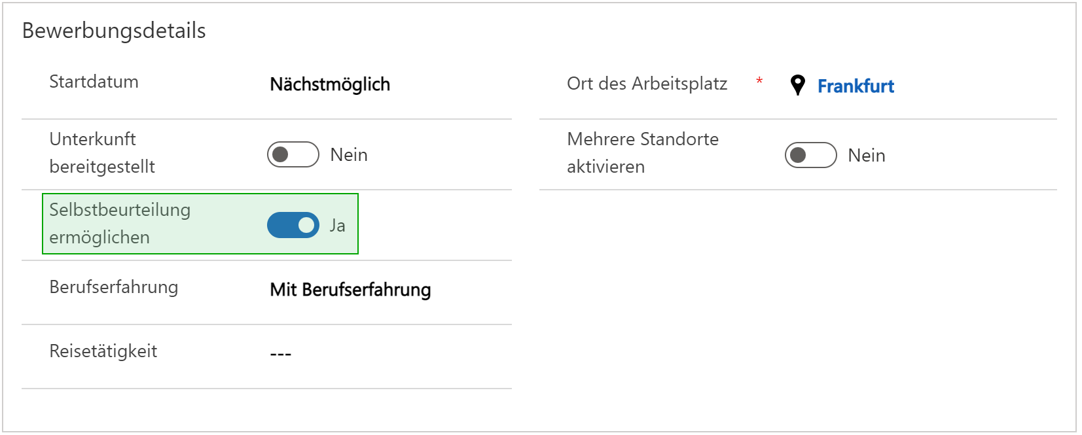Click Nein label next to Mehrere Standorte toggle

(867, 155)
